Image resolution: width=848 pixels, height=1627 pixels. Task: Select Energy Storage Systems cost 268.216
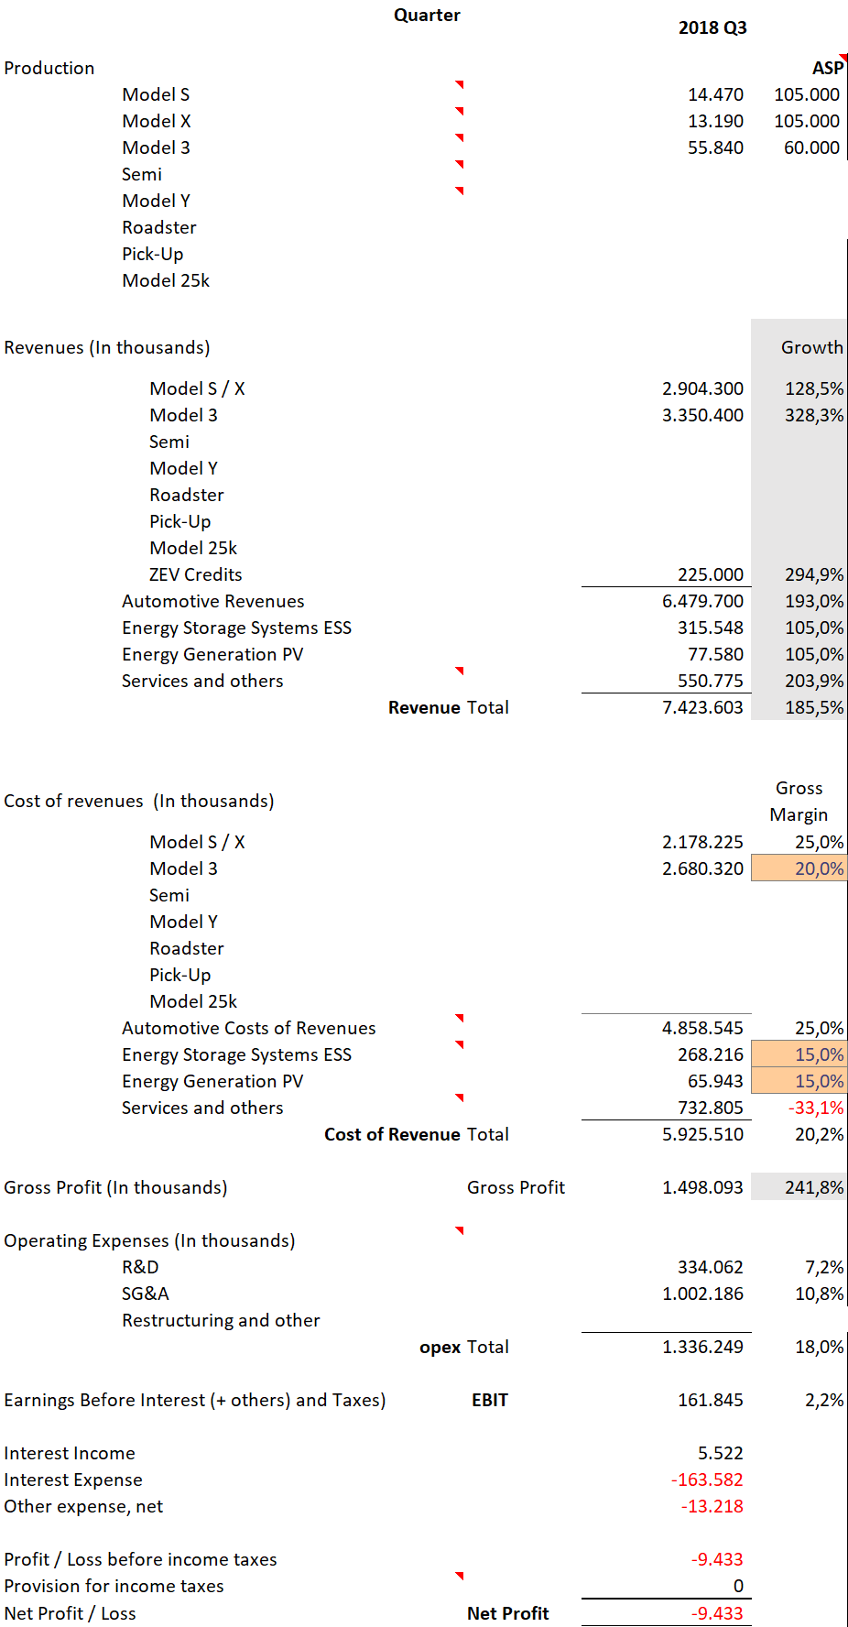(711, 1054)
